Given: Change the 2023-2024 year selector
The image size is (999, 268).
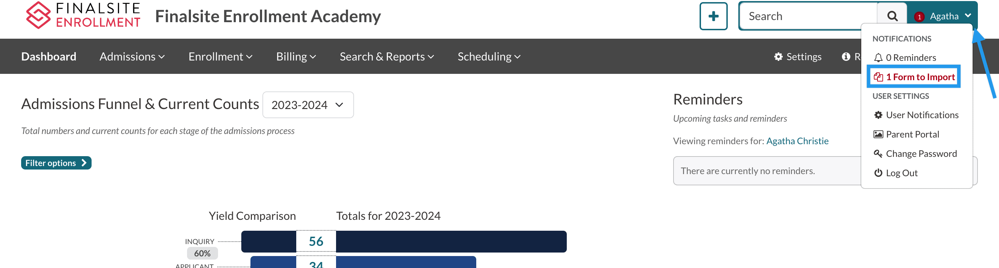Looking at the screenshot, I should [x=308, y=105].
